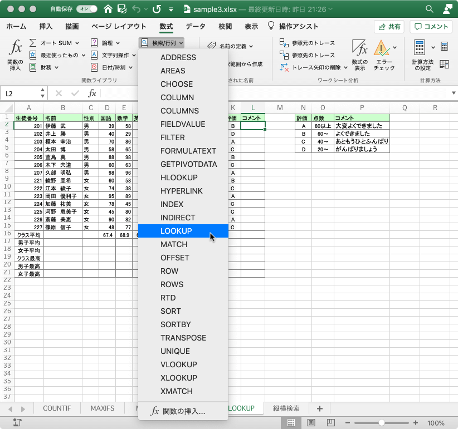Click the Comments button
Viewport: 458px width, 429px height.
(x=431, y=27)
